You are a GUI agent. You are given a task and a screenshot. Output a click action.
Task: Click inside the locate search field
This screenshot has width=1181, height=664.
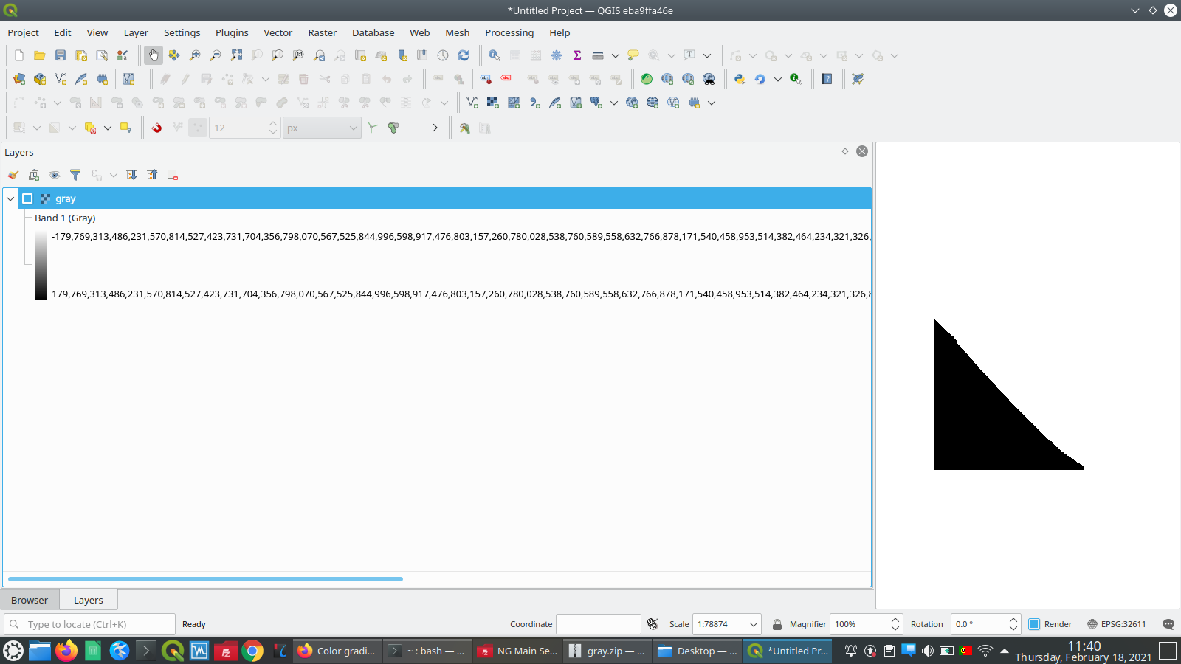coord(89,624)
